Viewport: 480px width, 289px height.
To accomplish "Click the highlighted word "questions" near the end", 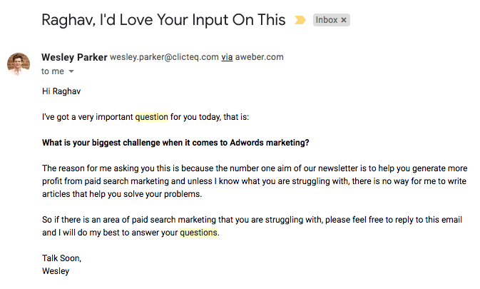I will (198, 233).
